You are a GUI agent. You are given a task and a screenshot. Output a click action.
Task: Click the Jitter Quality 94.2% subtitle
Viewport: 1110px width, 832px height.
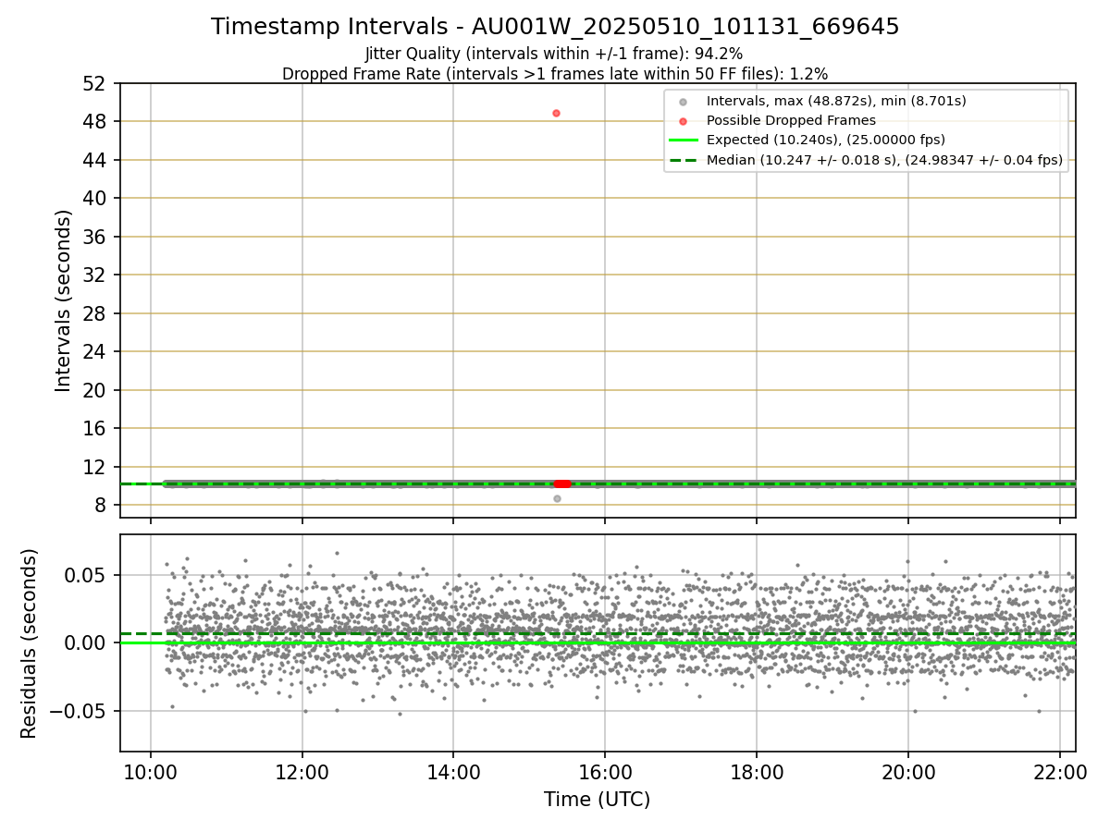[554, 54]
